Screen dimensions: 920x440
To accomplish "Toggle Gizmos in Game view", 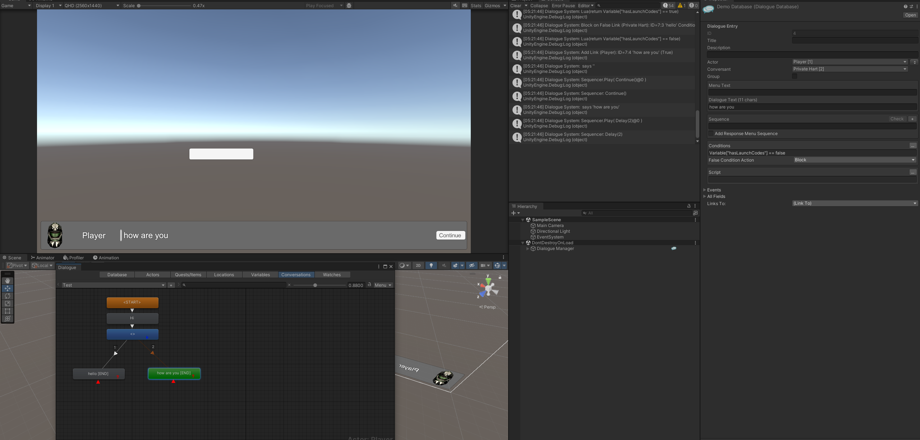I will [492, 5].
